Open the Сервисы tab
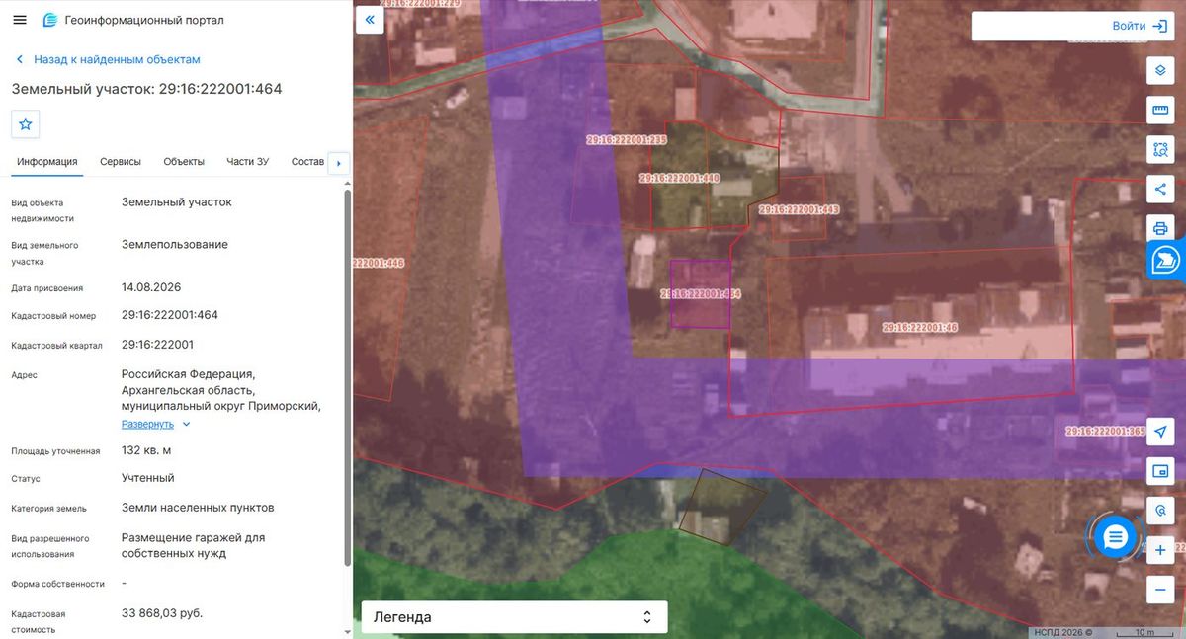The image size is (1186, 639). [121, 162]
